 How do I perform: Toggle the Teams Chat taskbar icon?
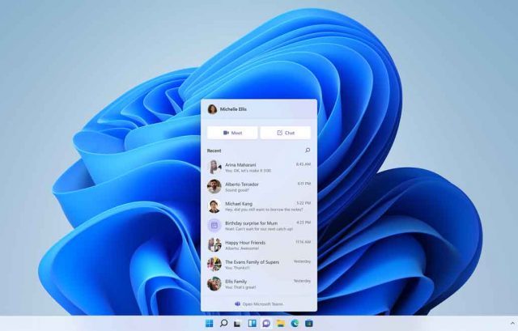coord(265,324)
